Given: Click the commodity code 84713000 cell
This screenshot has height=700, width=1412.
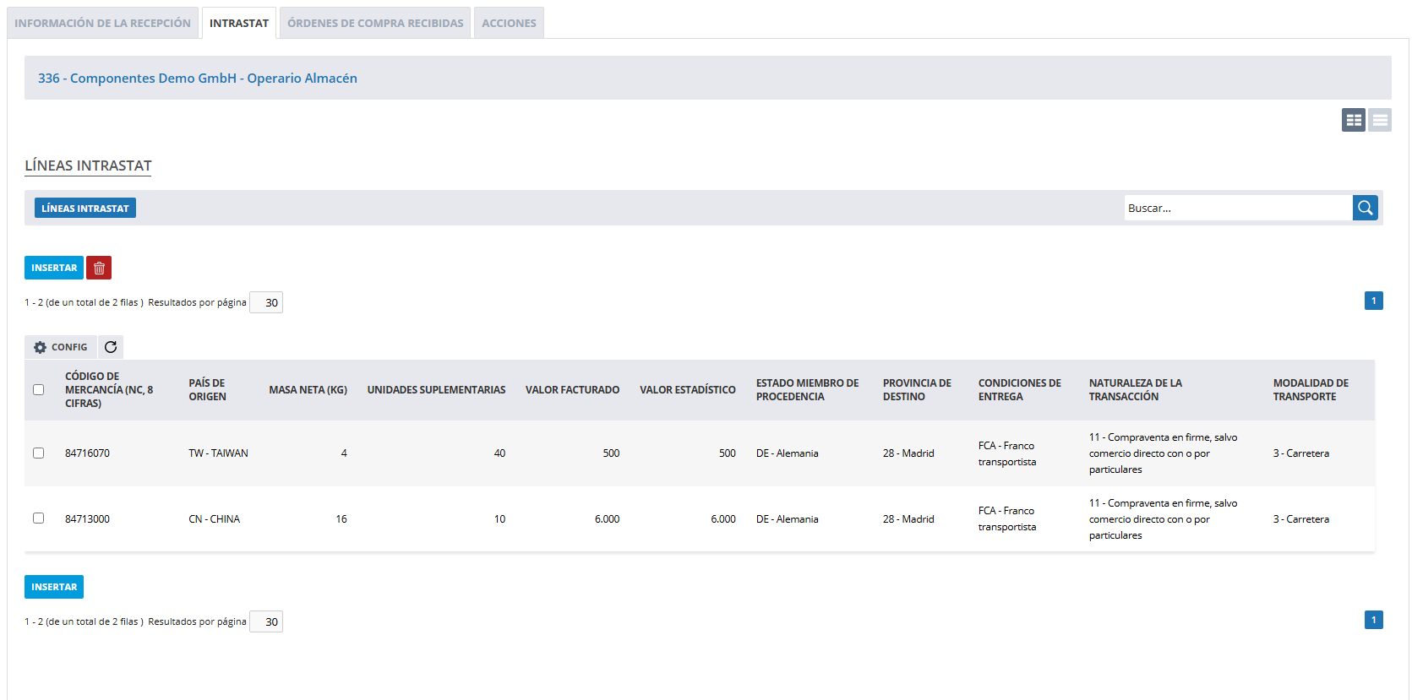Looking at the screenshot, I should point(87,519).
